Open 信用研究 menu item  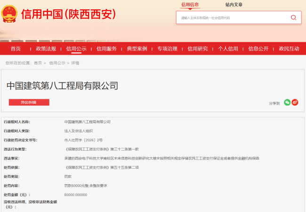click(x=198, y=49)
